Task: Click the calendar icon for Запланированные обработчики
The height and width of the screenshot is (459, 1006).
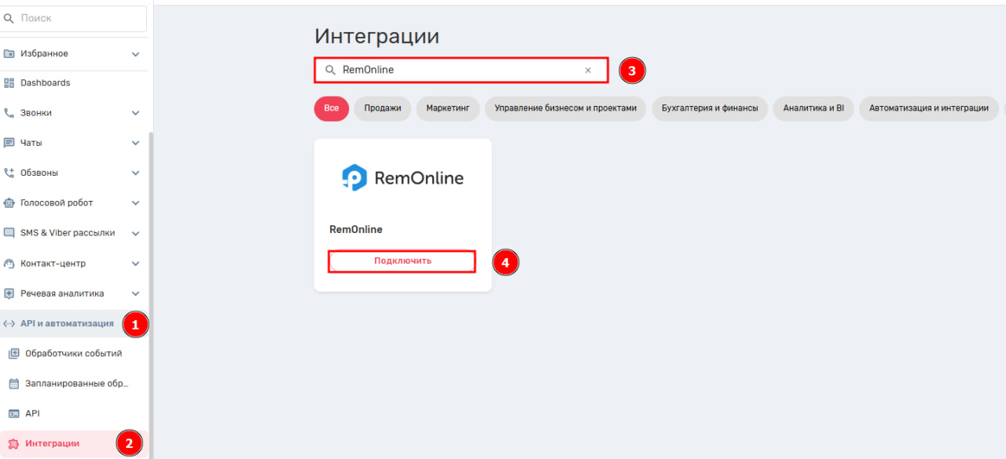Action: tap(13, 384)
